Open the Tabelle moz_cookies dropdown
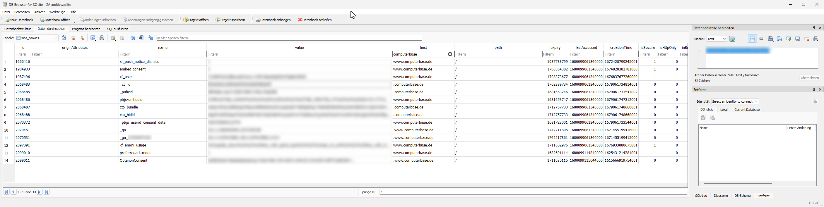824x207 pixels. (x=37, y=38)
